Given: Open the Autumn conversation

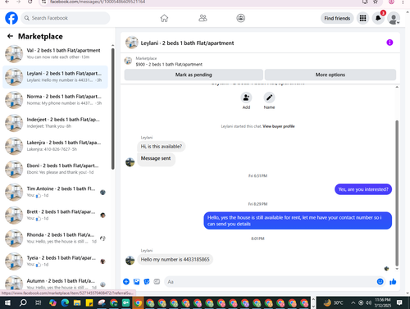Looking at the screenshot, I should coord(56,282).
